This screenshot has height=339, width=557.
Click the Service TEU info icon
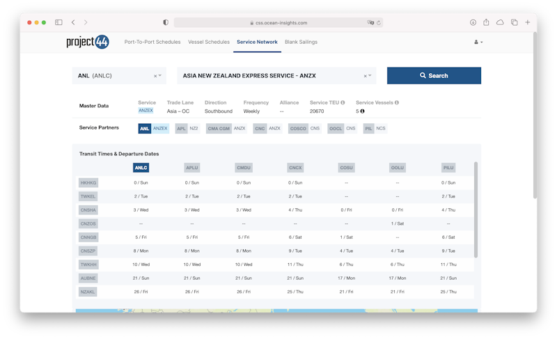343,102
